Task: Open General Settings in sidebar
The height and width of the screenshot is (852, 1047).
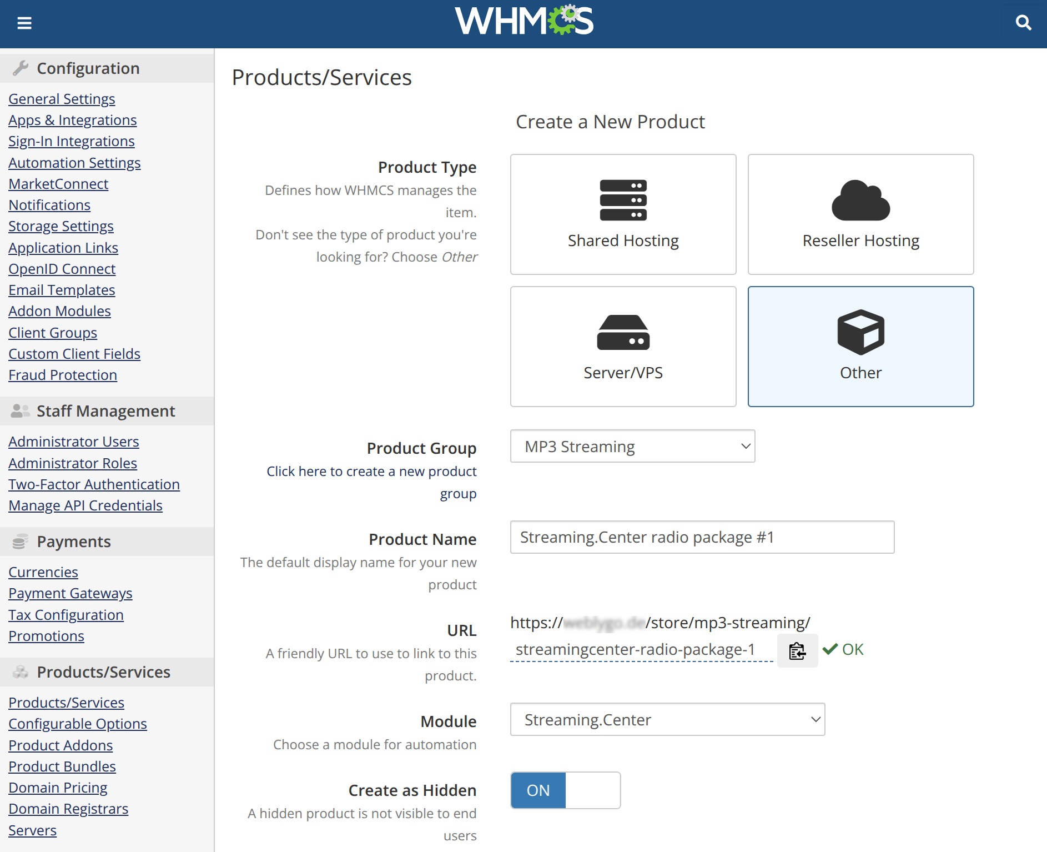Action: [x=62, y=99]
